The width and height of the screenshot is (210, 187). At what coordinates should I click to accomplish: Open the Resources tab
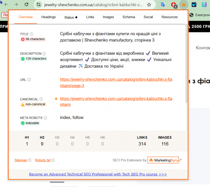click(169, 17)
